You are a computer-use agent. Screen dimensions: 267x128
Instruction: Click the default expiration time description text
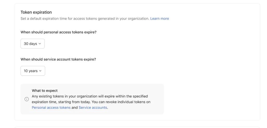click(x=85, y=18)
